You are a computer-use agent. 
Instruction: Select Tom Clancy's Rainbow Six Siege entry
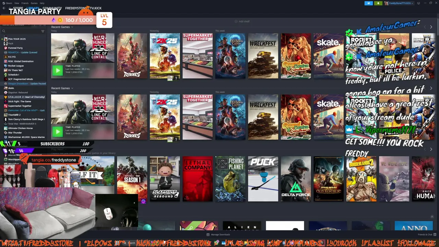(26, 119)
